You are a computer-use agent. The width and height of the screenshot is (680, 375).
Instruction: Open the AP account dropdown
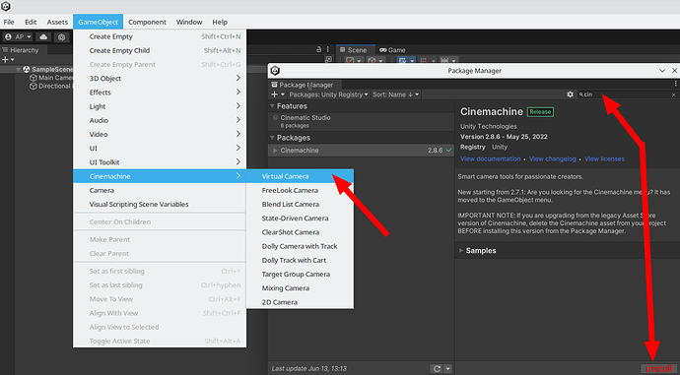[x=18, y=37]
